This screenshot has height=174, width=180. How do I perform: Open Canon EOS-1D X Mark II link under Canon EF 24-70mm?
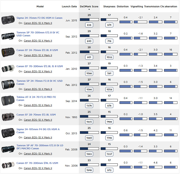click(x=38, y=55)
